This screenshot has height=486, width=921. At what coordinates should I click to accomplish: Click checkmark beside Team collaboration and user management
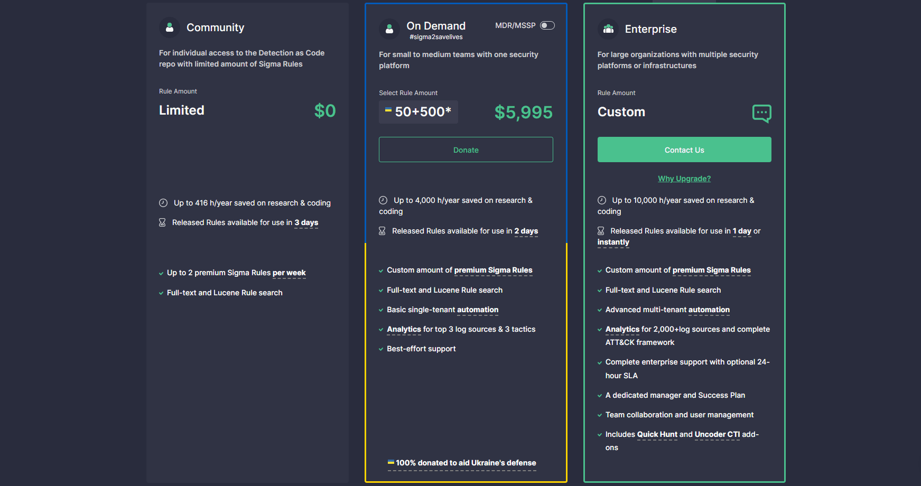(x=600, y=415)
